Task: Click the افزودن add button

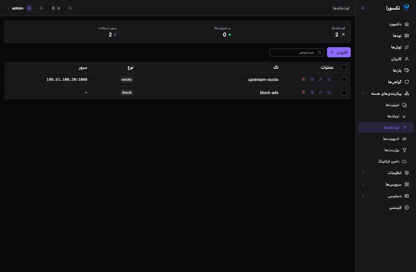Action: [x=339, y=52]
